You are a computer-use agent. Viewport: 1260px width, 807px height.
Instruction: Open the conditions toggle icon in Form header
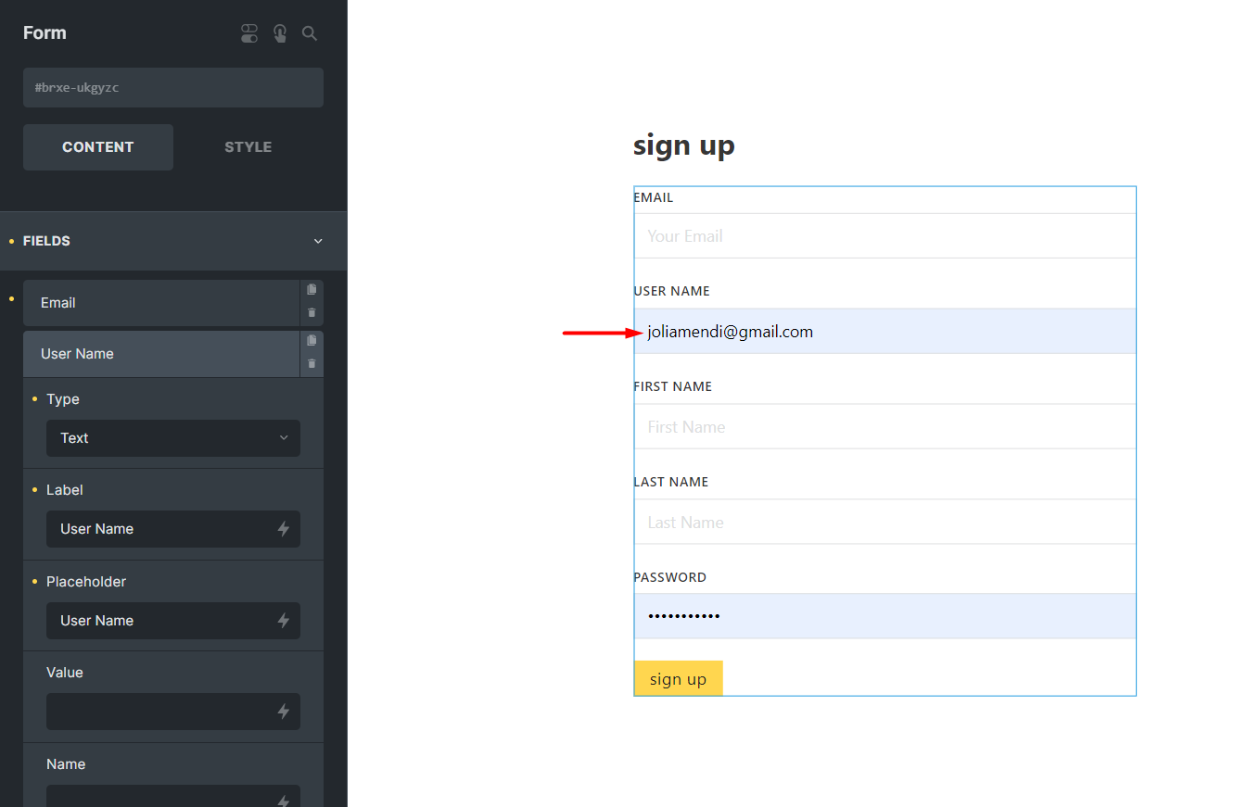tap(248, 33)
